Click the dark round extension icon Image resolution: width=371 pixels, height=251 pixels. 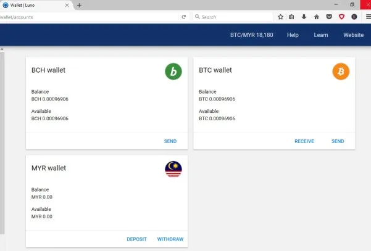[x=354, y=17]
